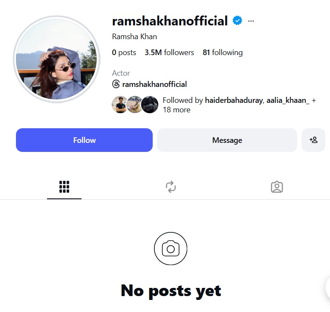The height and width of the screenshot is (312, 330).
Task: Open the reposts tab icon
Action: (x=171, y=187)
